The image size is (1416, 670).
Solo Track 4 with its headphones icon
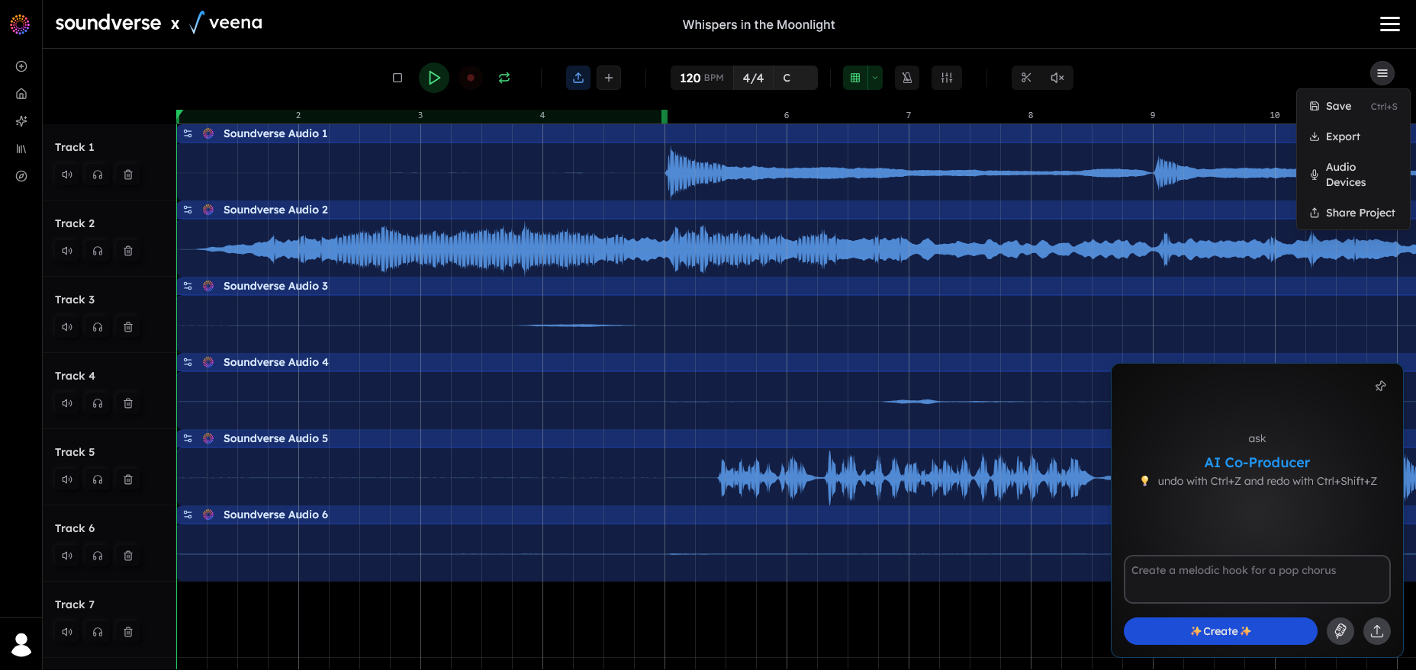(x=98, y=403)
